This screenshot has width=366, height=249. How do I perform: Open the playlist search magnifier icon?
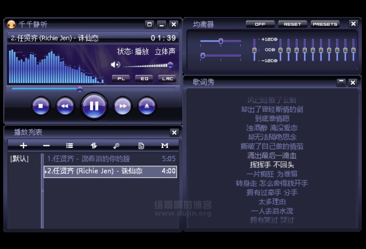point(116,146)
